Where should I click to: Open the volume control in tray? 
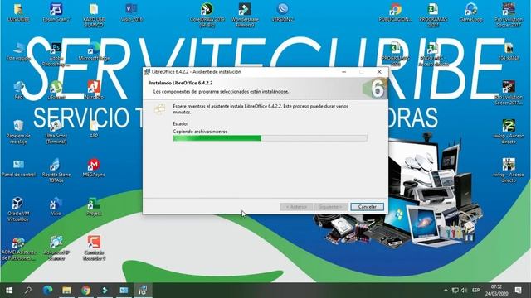pos(464,291)
